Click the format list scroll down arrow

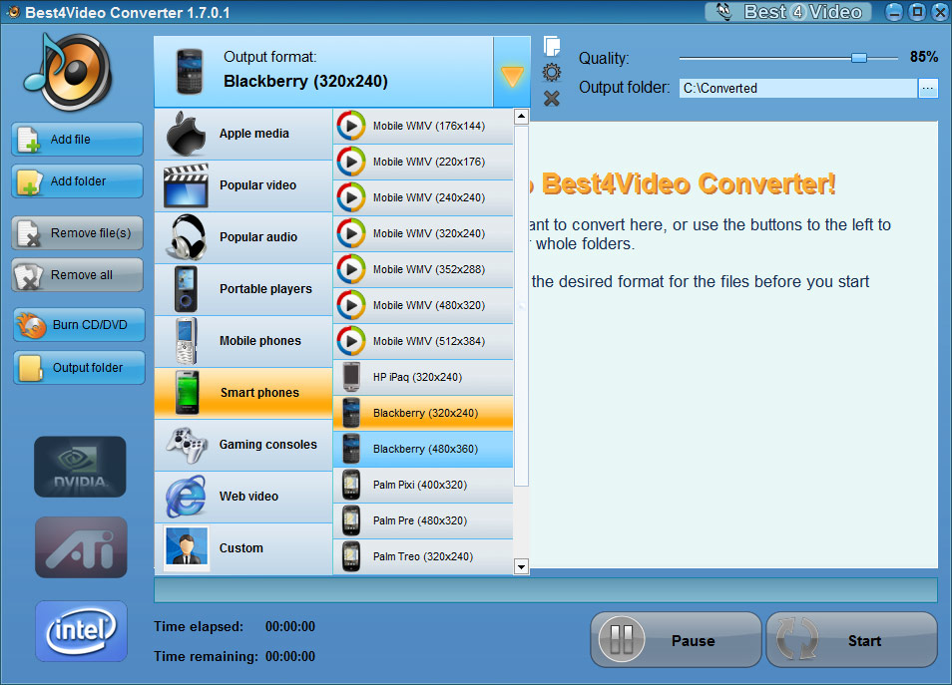point(521,567)
